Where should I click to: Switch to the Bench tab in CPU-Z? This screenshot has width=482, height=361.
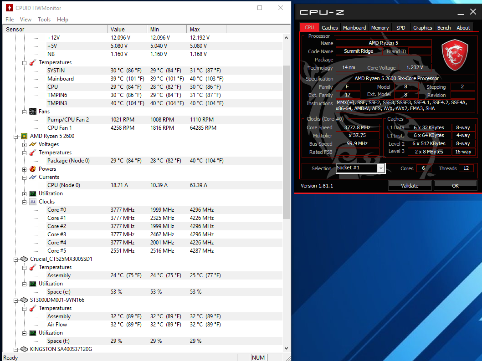tap(444, 28)
